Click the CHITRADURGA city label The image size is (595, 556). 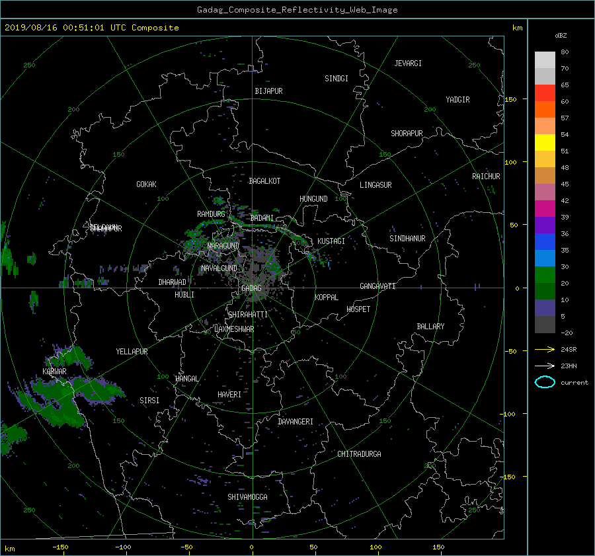click(x=359, y=454)
